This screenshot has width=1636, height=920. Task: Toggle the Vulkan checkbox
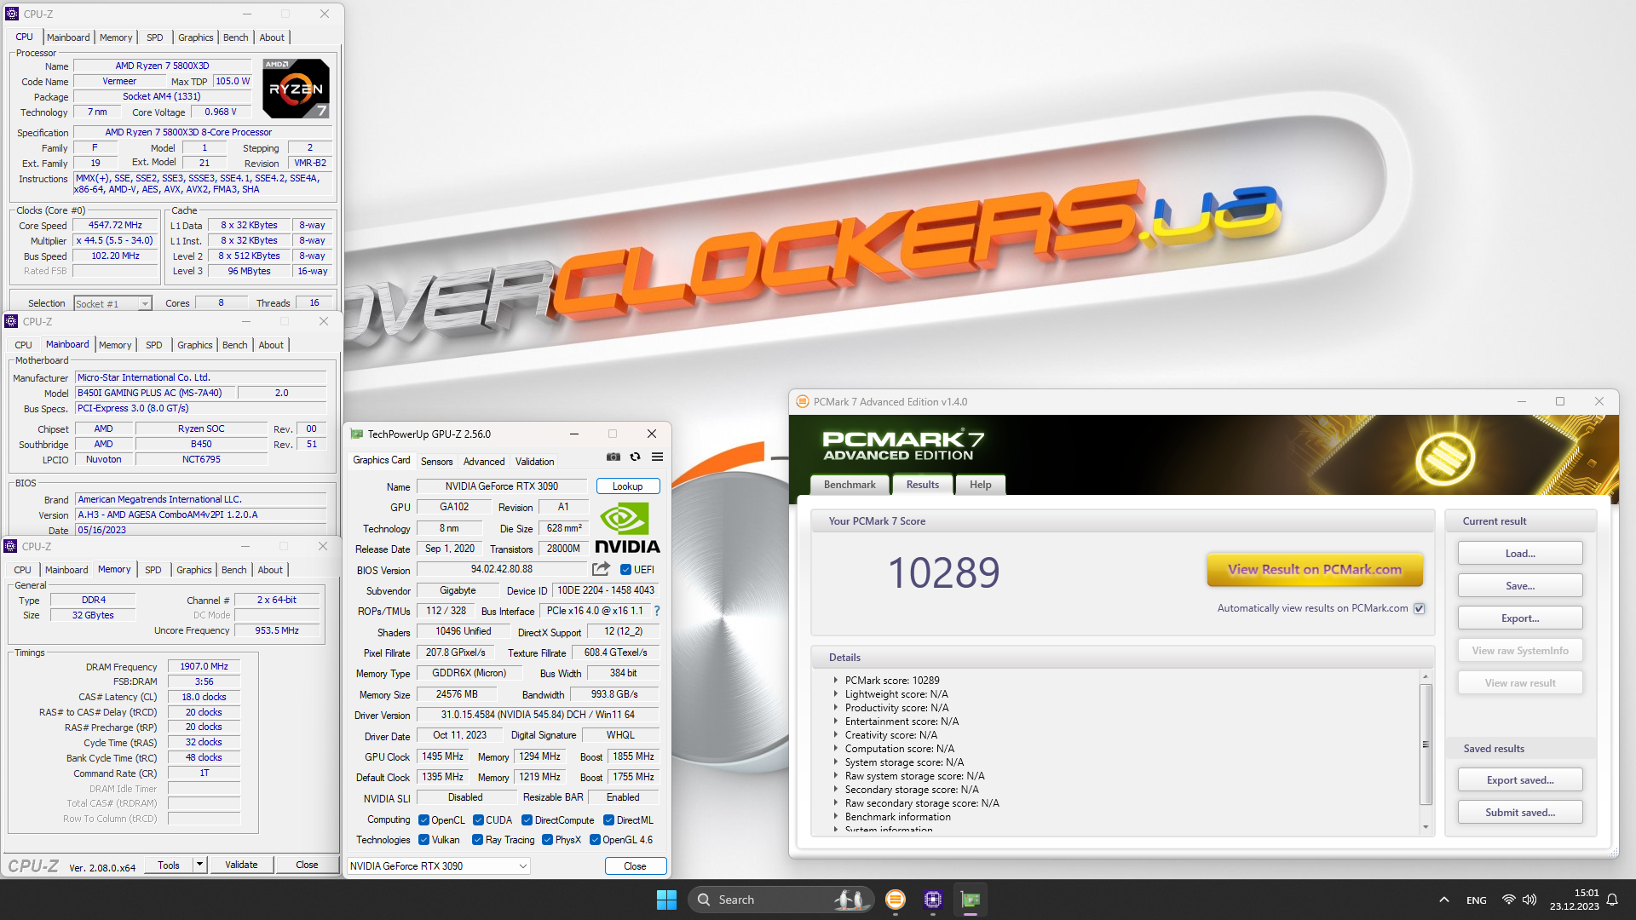tap(423, 840)
